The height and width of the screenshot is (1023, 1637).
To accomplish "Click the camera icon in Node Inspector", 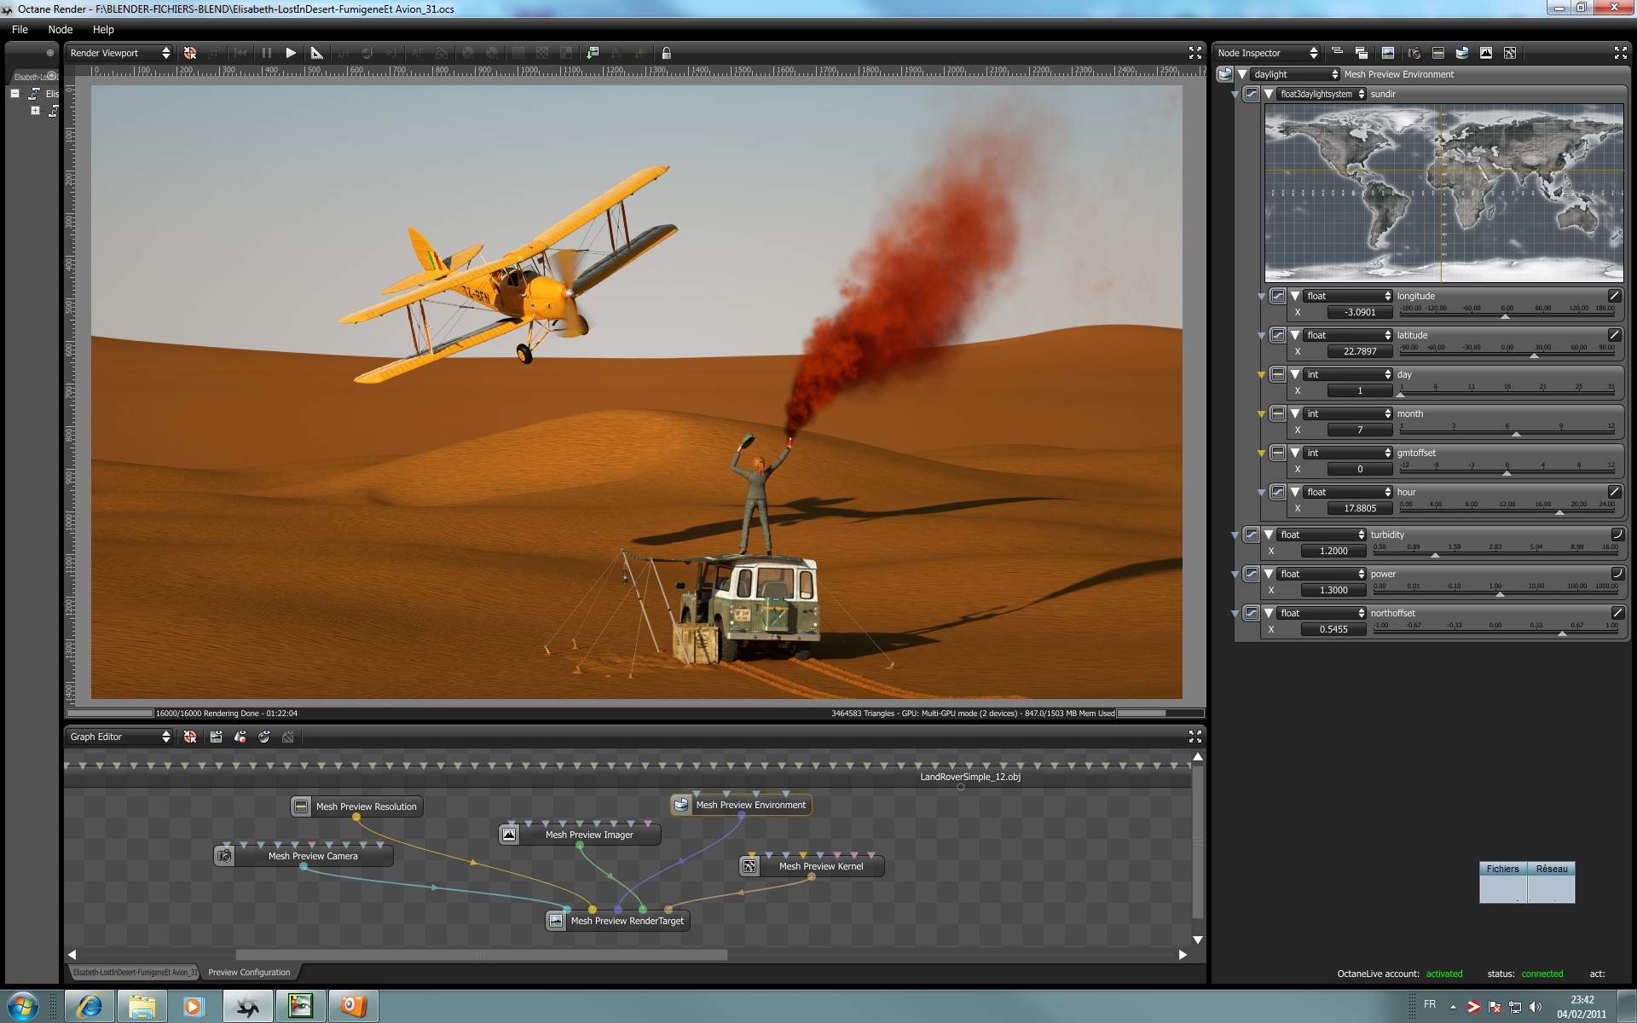I will (1414, 53).
